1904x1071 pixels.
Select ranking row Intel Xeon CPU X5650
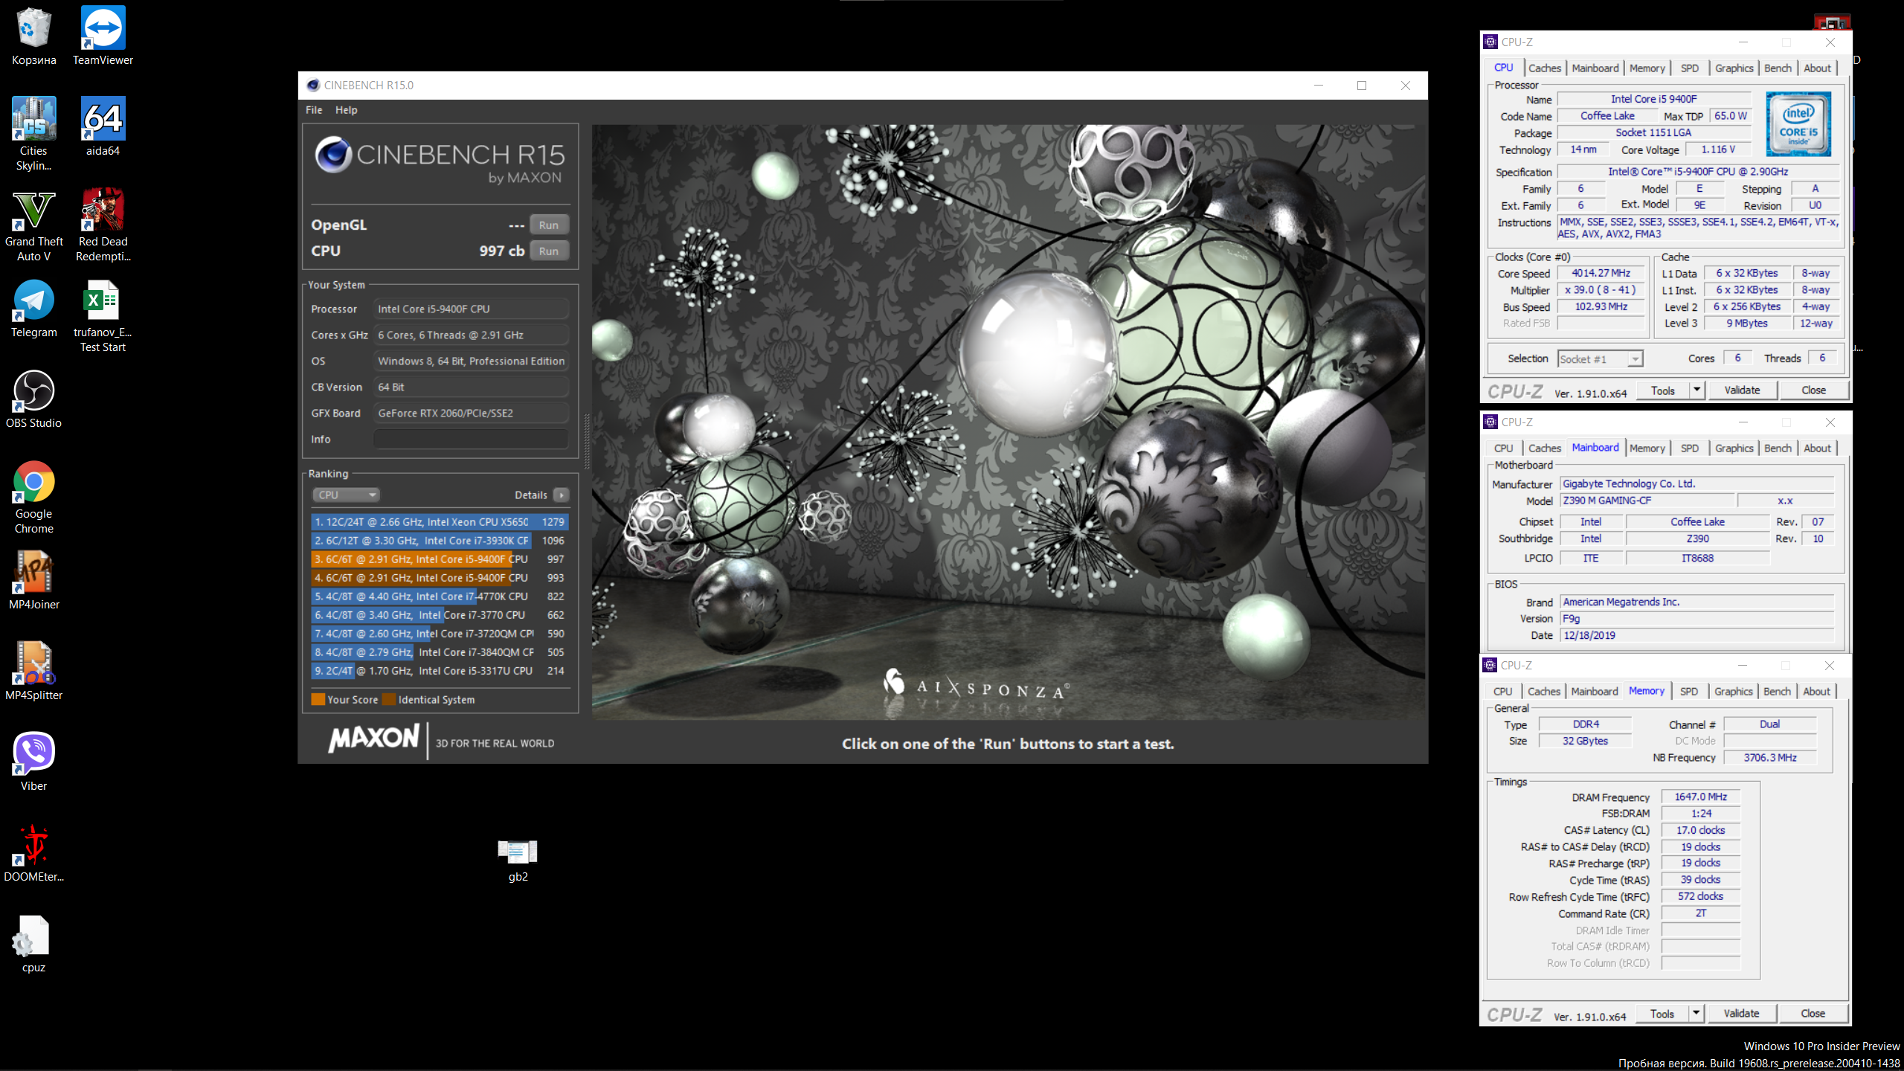pos(440,522)
